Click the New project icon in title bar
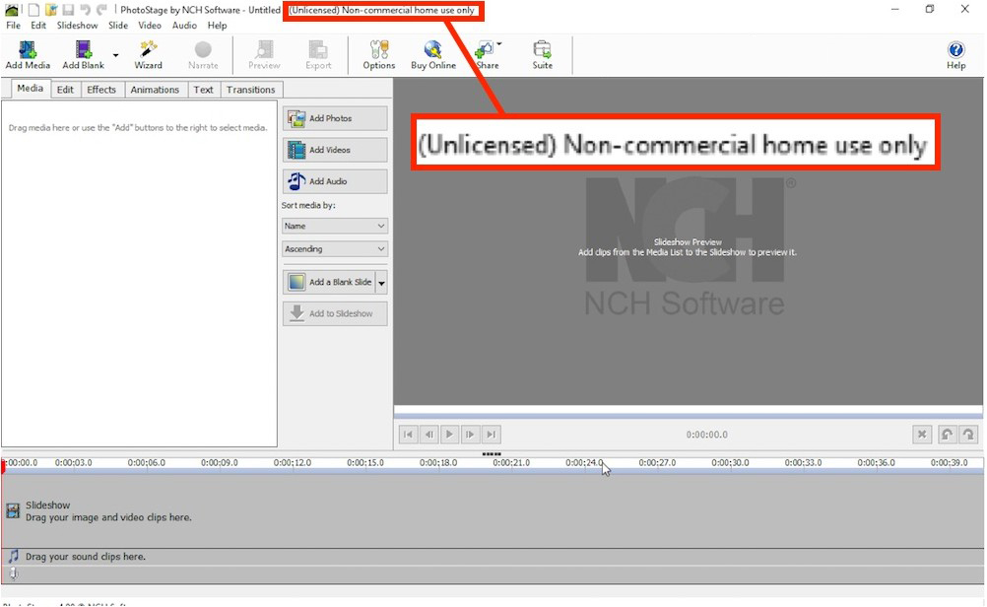This screenshot has height=607, width=987. click(x=34, y=10)
